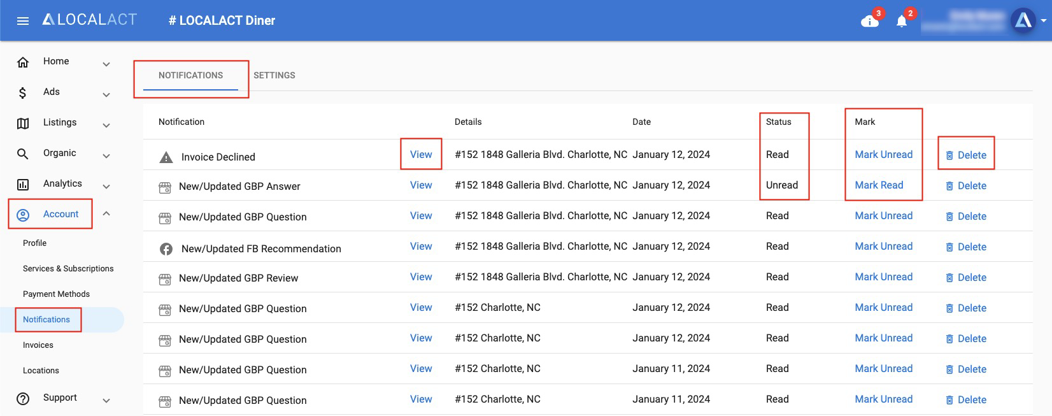The image size is (1052, 416).
Task: Mark GBP Review notification as unread
Action: coord(883,276)
